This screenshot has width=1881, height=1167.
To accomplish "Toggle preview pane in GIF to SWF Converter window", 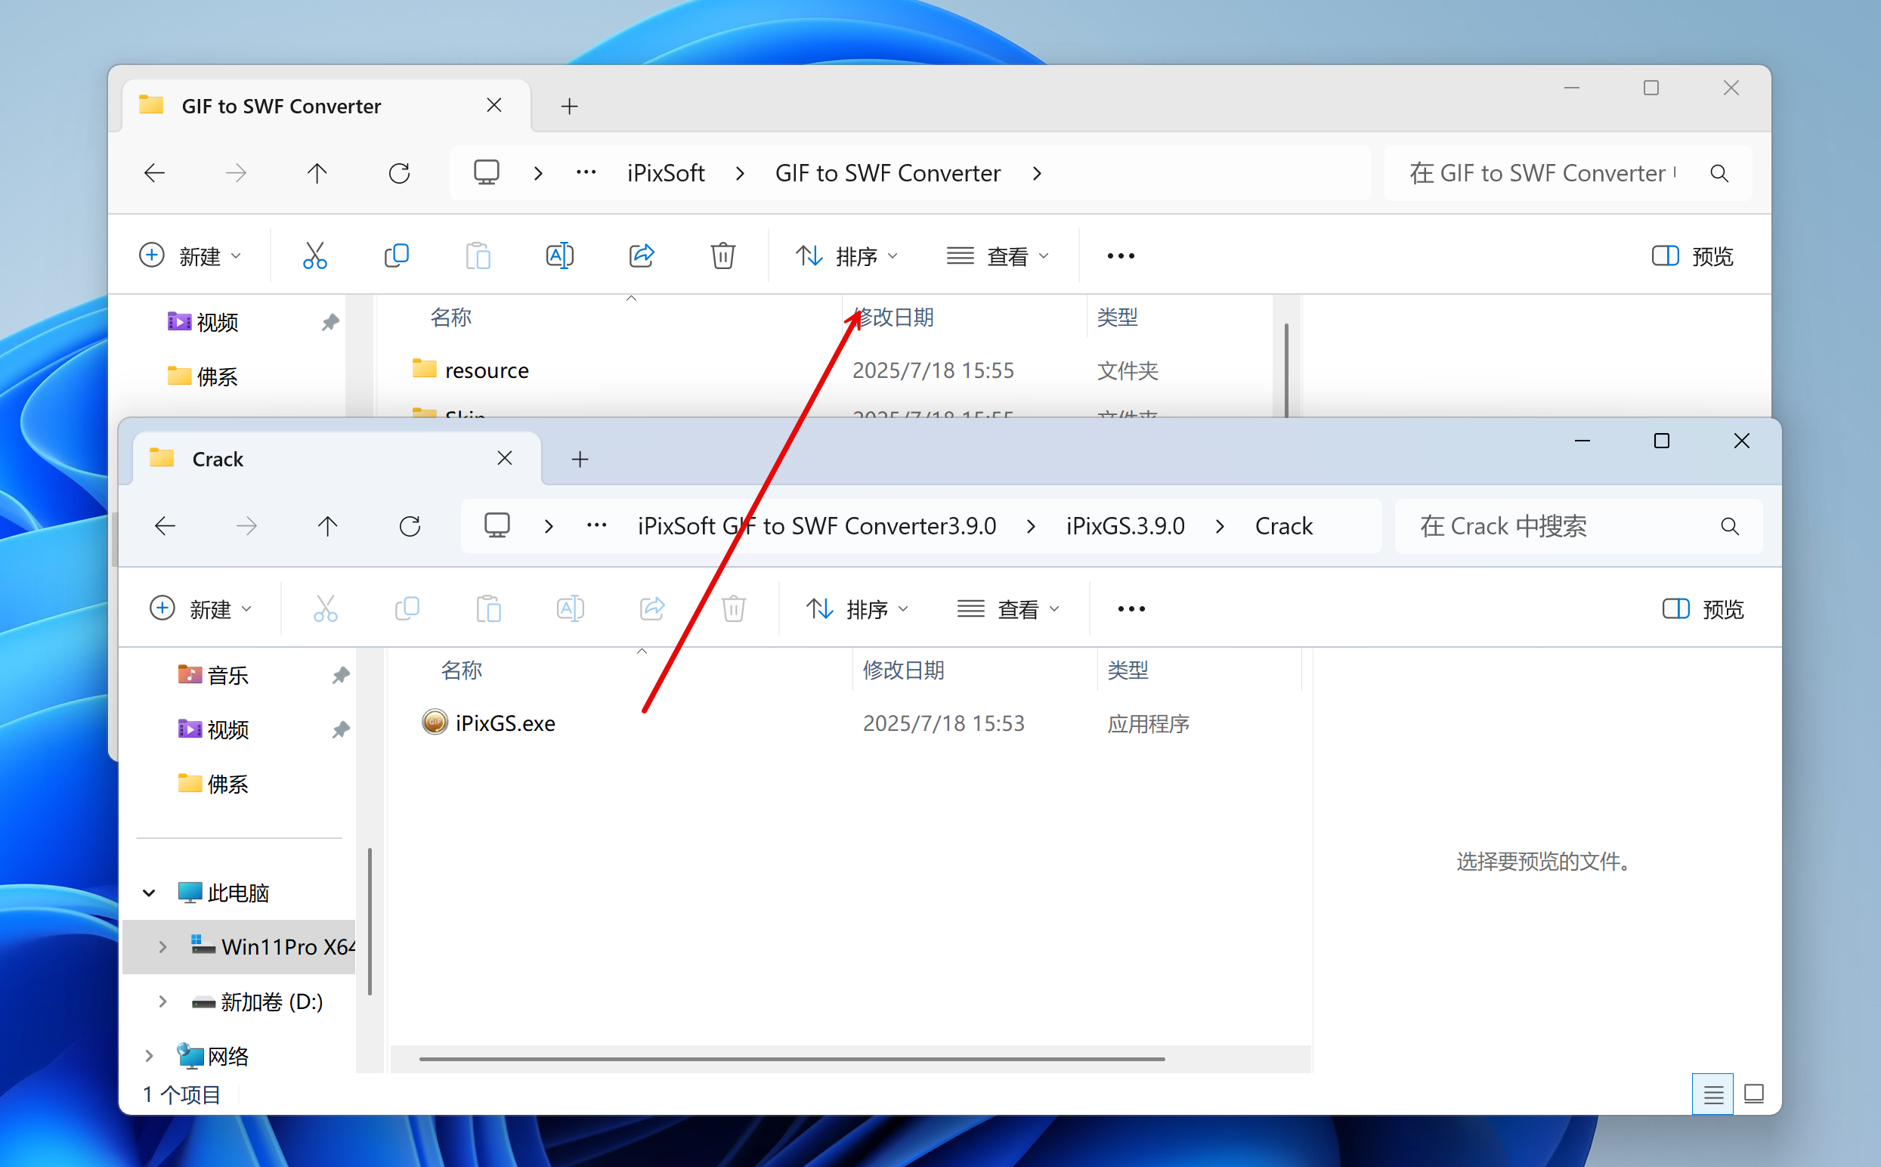I will [x=1692, y=255].
